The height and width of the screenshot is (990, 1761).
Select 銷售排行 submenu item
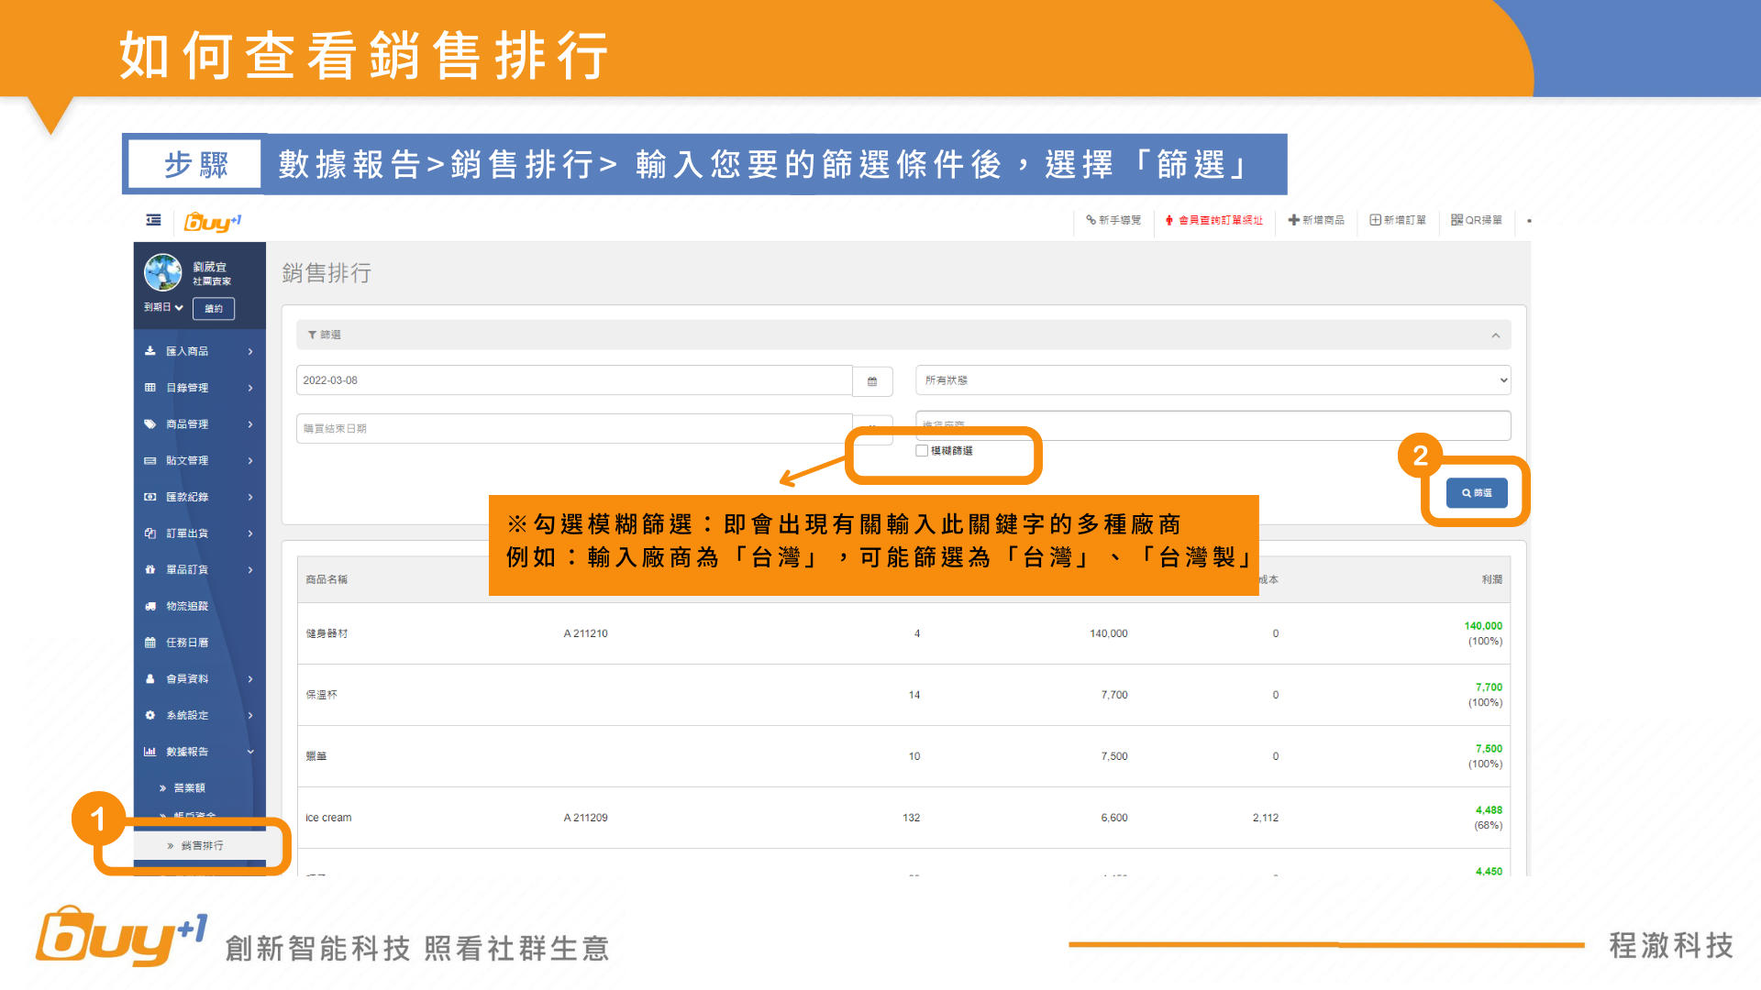click(202, 846)
